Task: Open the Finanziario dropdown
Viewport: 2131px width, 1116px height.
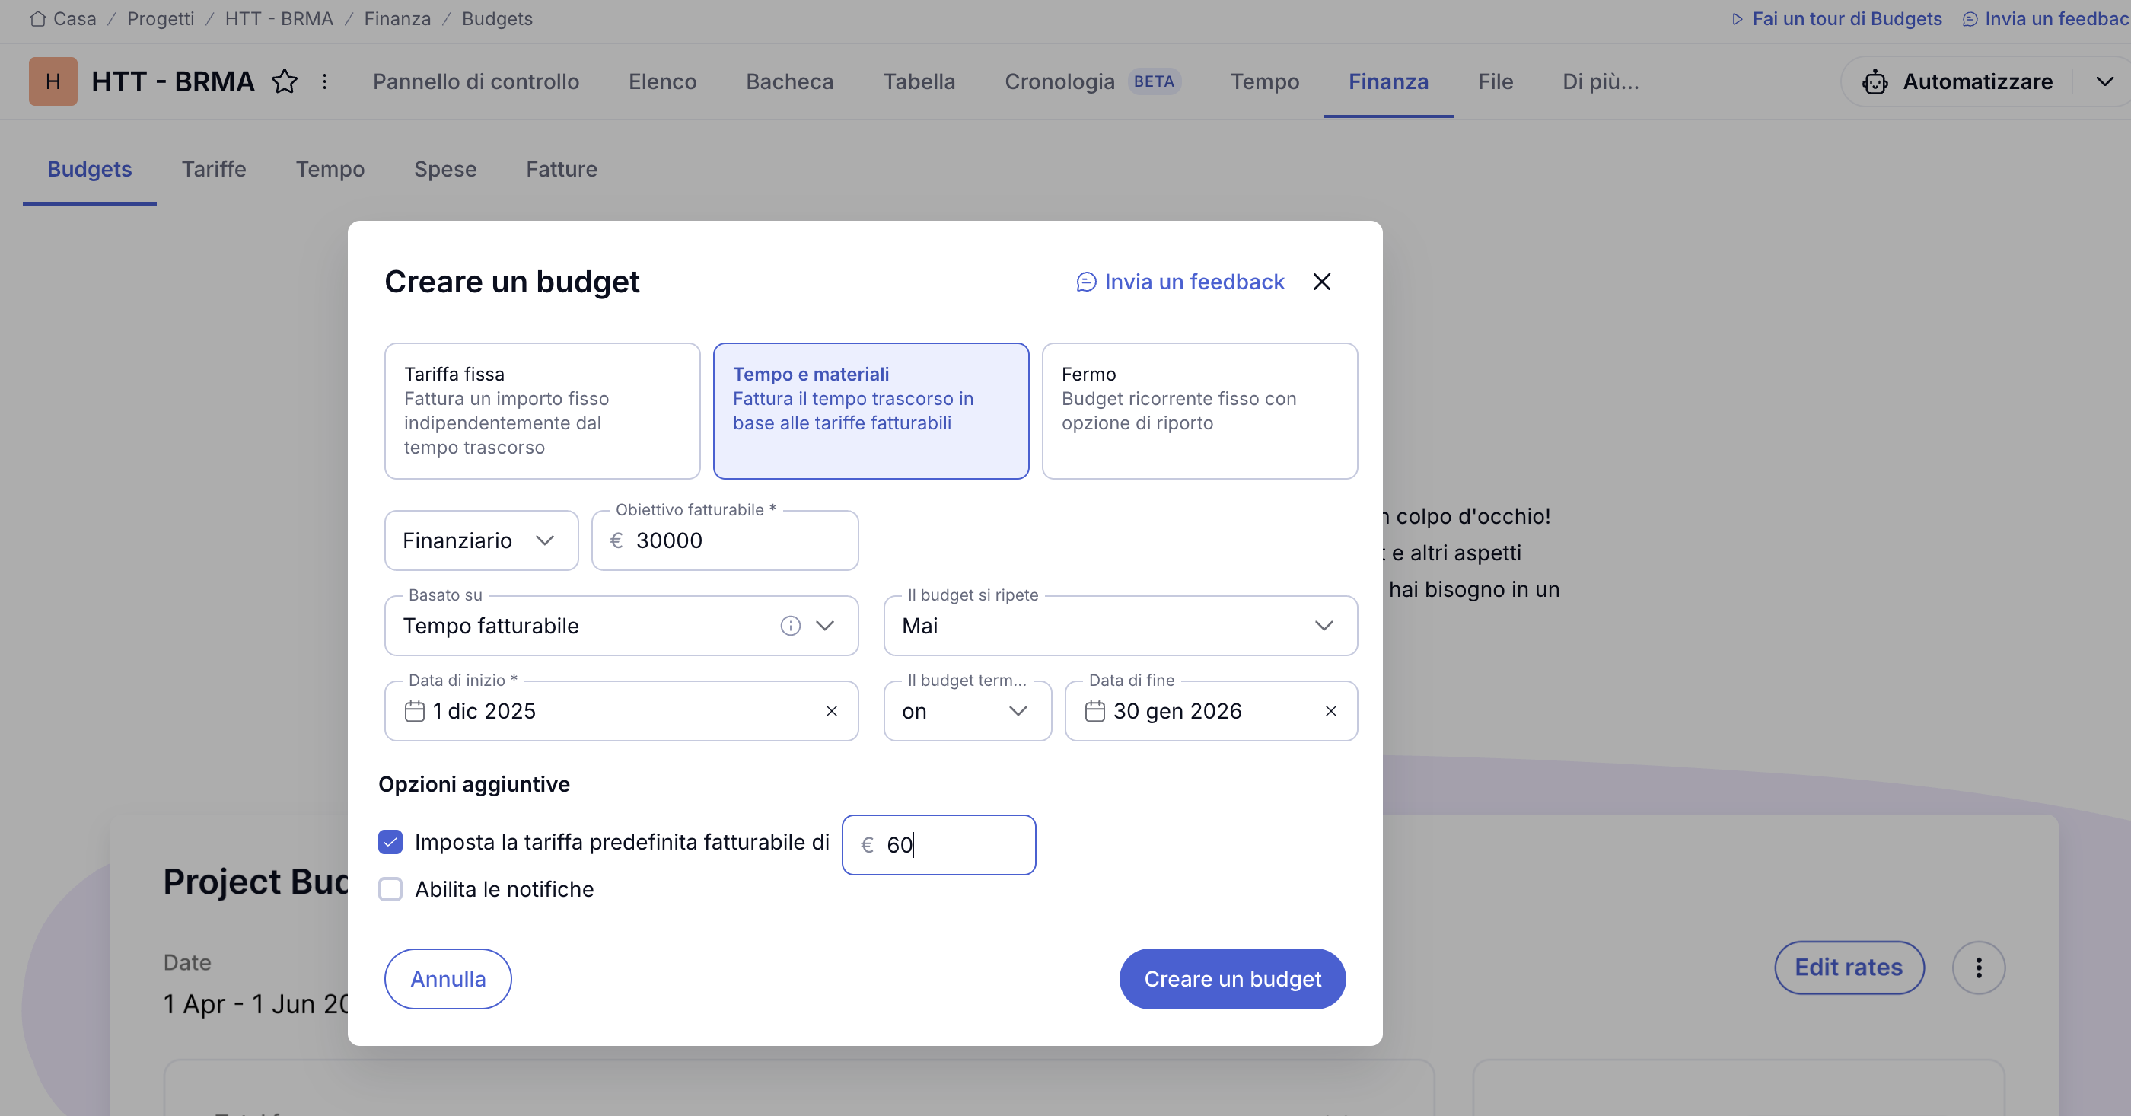Action: click(x=479, y=540)
